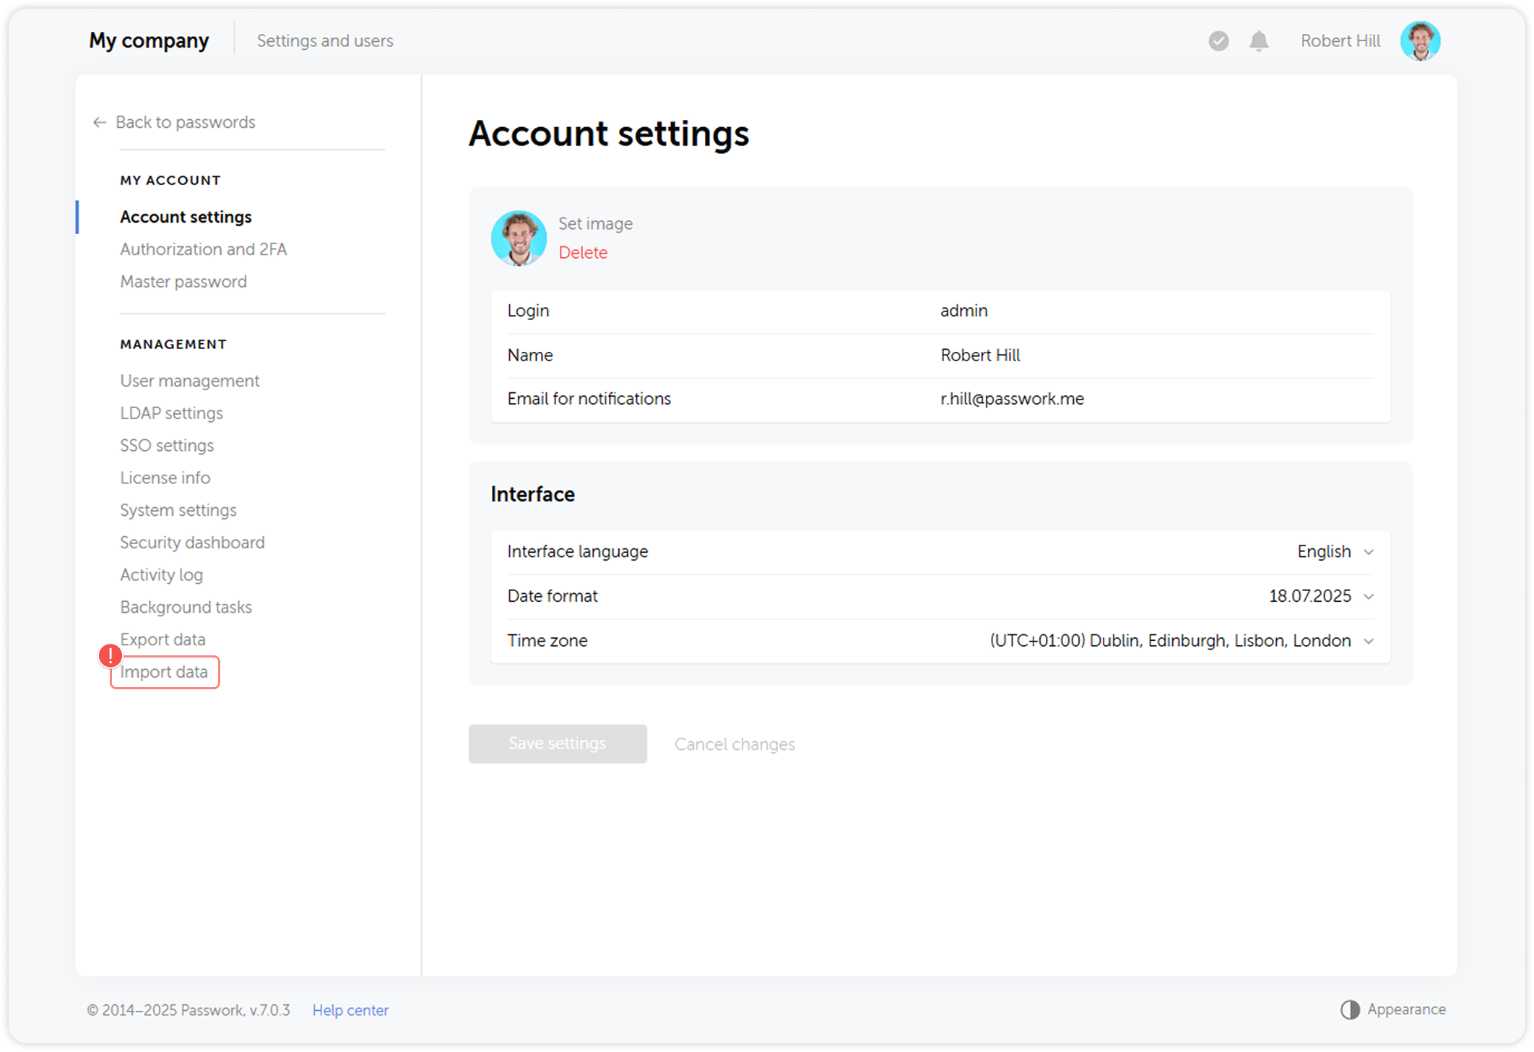The height and width of the screenshot is (1052, 1534).
Task: Open System settings
Action: (178, 510)
